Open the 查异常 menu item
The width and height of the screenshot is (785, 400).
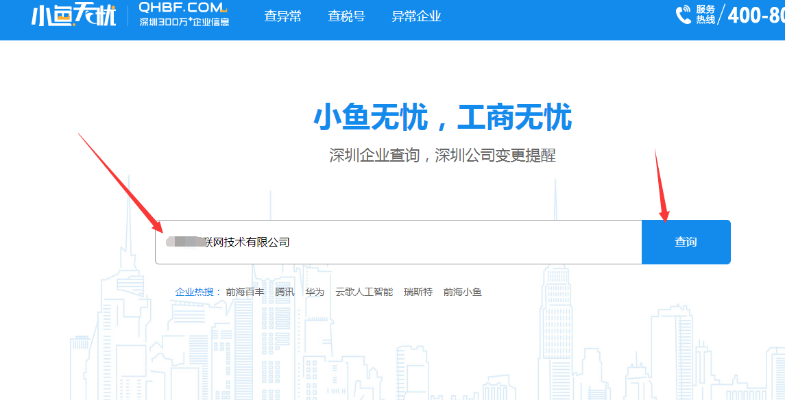(282, 16)
